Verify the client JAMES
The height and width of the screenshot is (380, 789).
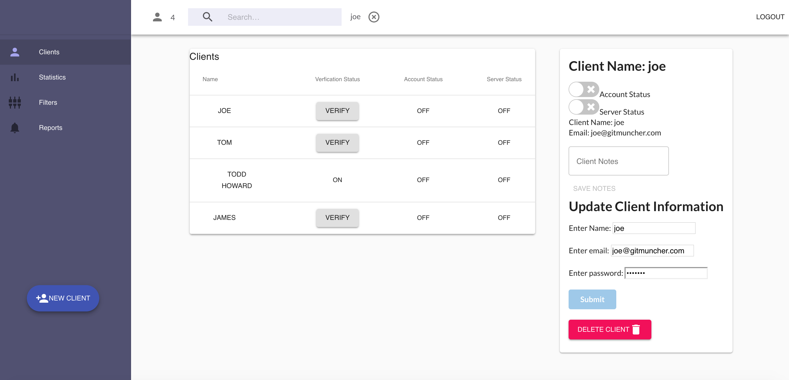[337, 217]
